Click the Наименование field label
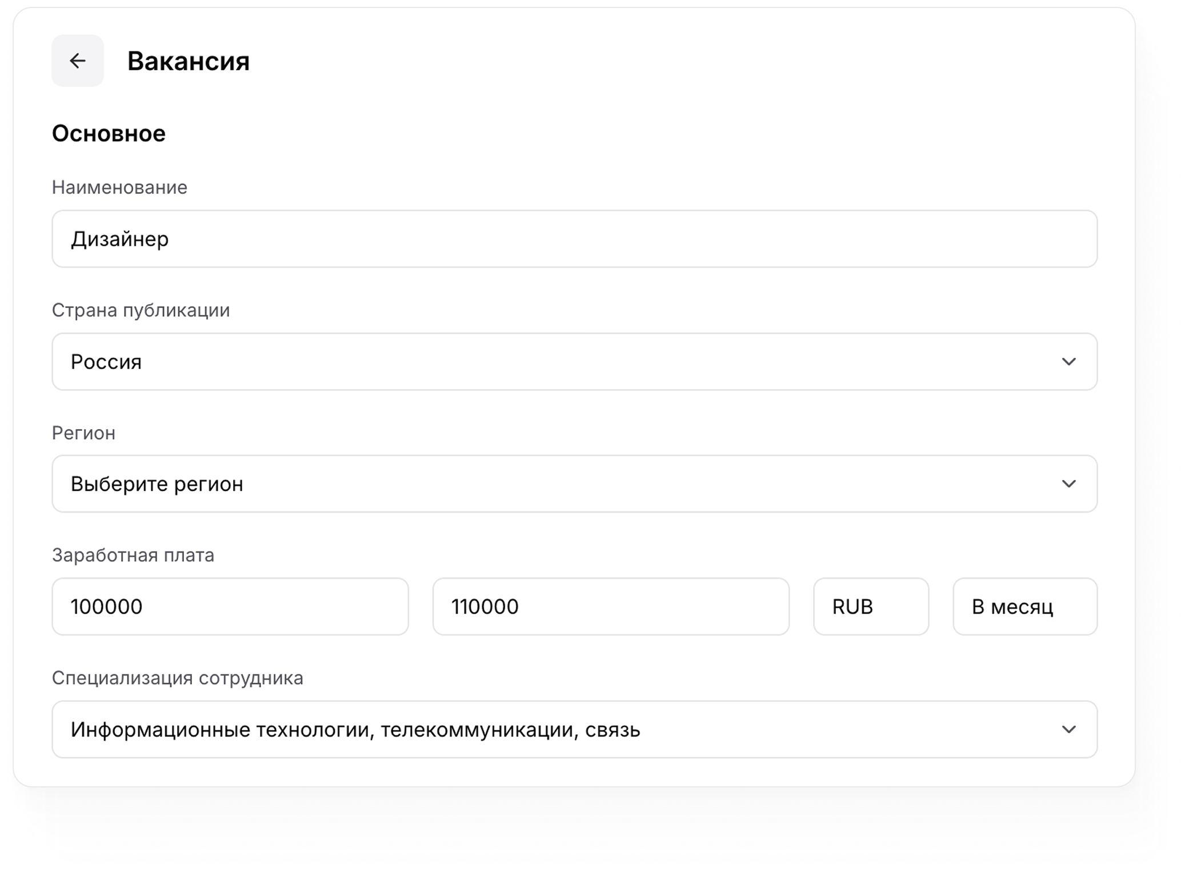This screenshot has height=896, width=1201. 119,187
